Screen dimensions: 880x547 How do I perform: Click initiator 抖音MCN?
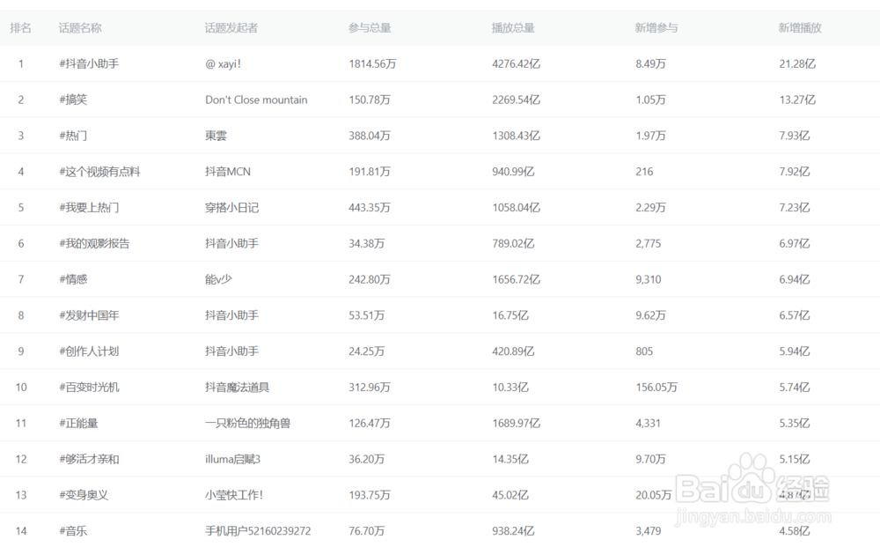coord(228,172)
